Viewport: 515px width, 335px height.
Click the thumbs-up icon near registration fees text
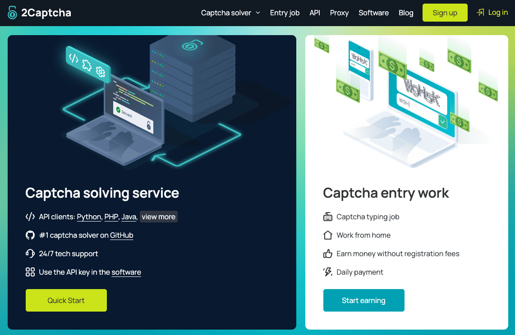327,254
